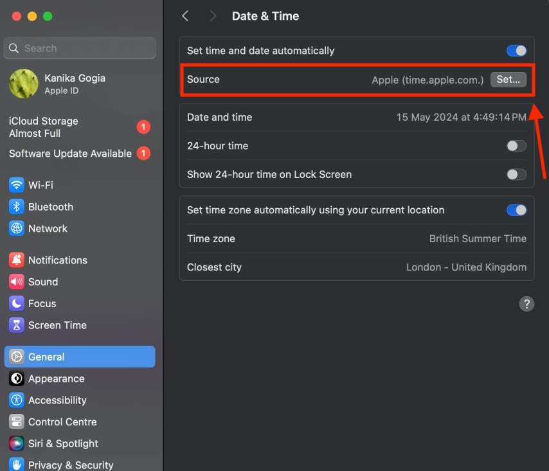This screenshot has height=471, width=549.
Task: Enable 24-hour time
Action: click(x=516, y=146)
